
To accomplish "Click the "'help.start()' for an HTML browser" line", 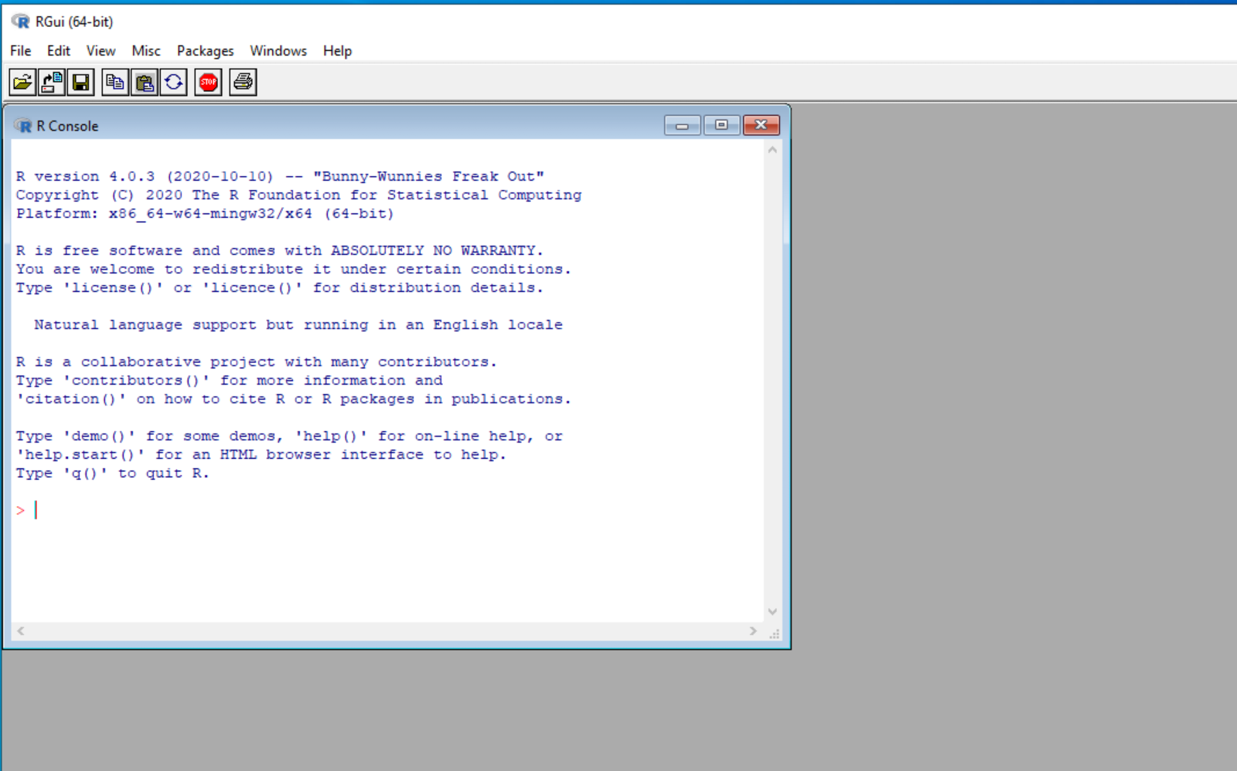I will click(261, 455).
